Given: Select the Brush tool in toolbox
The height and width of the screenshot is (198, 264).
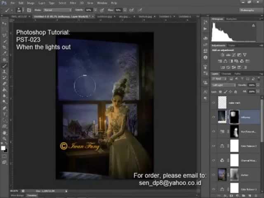Looking at the screenshot, I should click(4, 66).
